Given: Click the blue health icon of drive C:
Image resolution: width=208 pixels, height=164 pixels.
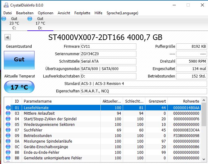Looking at the screenshot, I should [4, 19].
